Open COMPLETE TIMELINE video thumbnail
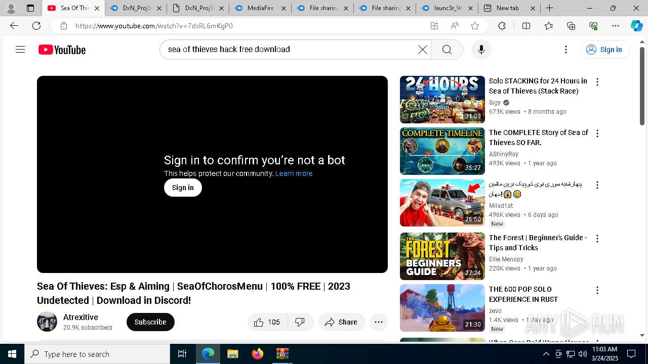The height and width of the screenshot is (364, 648). click(442, 151)
